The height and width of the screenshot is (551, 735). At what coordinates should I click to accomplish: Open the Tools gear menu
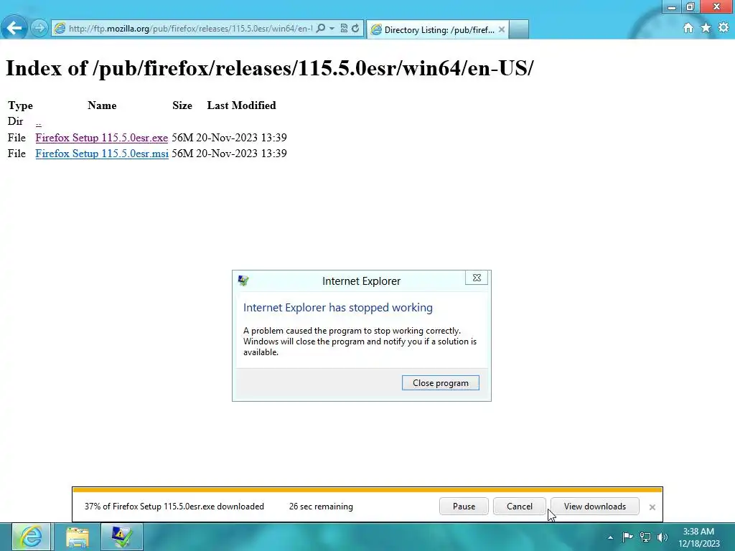coord(724,28)
